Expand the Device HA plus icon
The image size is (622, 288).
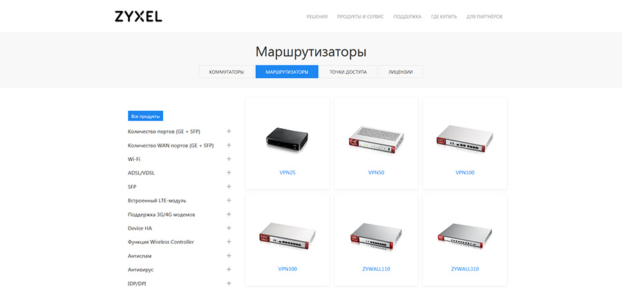tap(229, 228)
